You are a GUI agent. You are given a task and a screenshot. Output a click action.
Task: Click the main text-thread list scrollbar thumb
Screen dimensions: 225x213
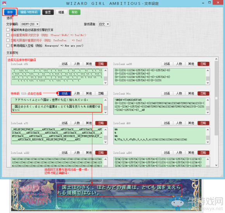pyautogui.click(x=216, y=98)
